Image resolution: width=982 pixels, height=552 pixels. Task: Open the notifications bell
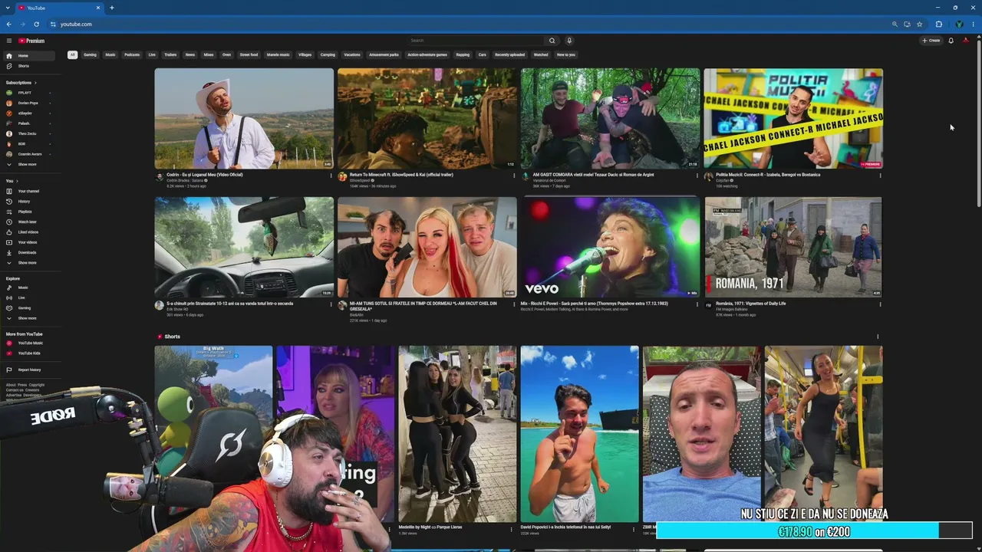pyautogui.click(x=951, y=41)
